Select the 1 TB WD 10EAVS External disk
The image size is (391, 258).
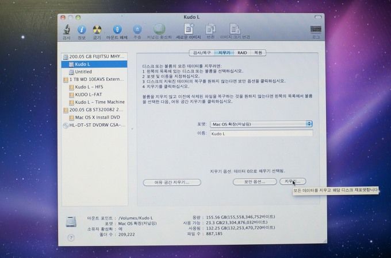coord(94,79)
